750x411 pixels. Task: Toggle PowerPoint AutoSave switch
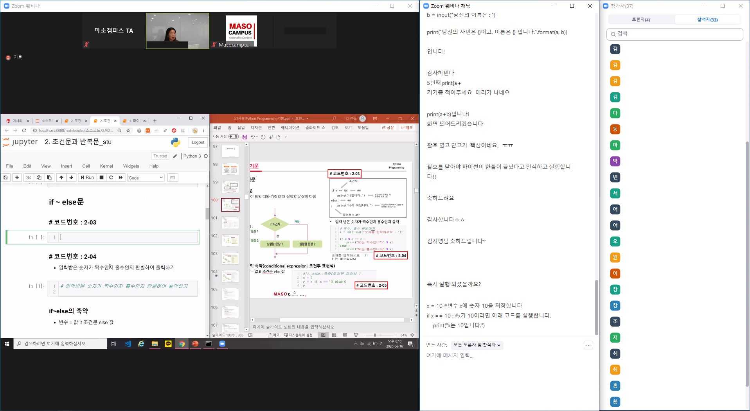tap(234, 136)
